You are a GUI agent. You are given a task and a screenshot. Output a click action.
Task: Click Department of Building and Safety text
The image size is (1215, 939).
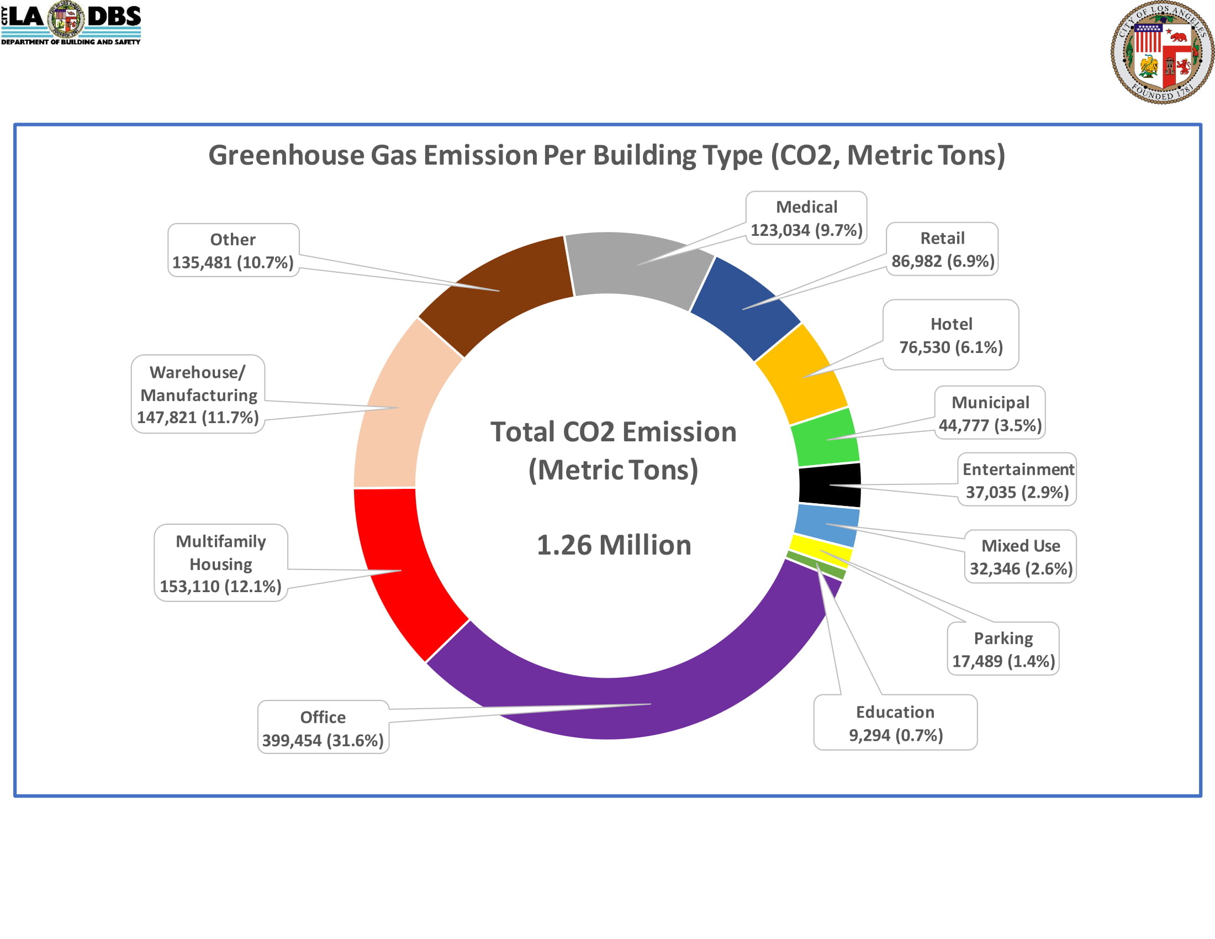(x=71, y=42)
